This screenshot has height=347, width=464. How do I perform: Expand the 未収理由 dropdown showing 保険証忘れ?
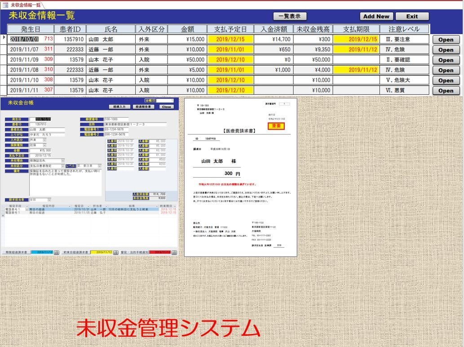pyautogui.click(x=63, y=161)
